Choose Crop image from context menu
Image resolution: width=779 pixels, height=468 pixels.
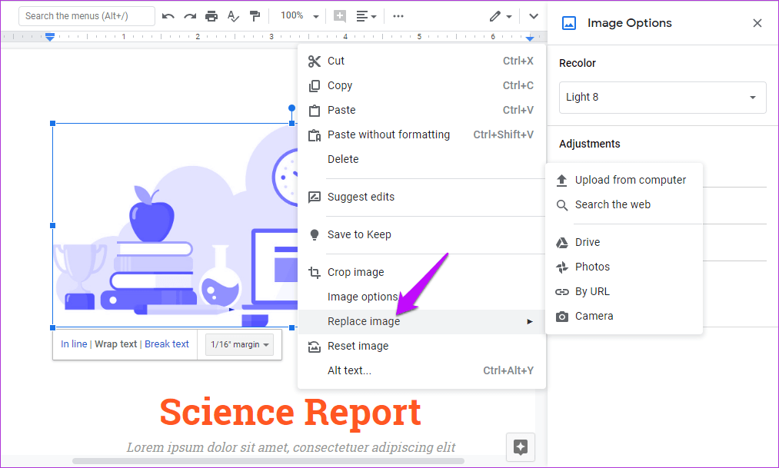coord(355,272)
